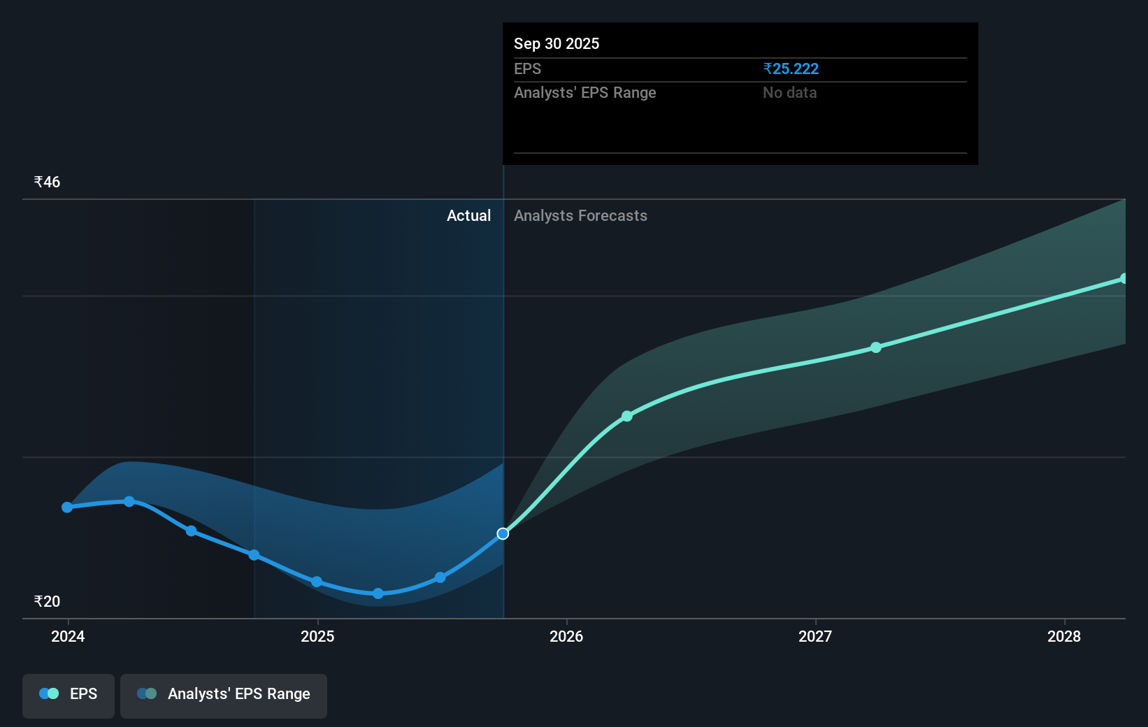Click the EPS legend circle icon
1148x727 pixels.
coord(49,693)
